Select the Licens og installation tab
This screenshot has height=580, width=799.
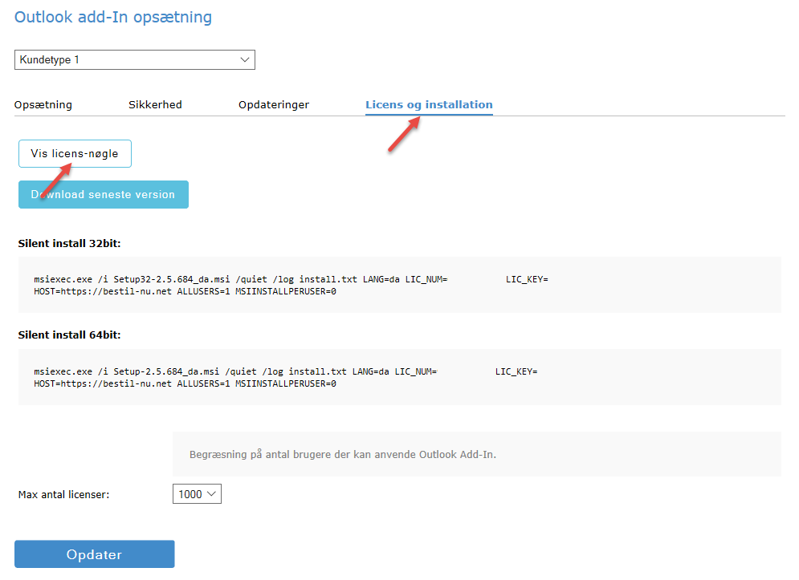click(x=429, y=104)
